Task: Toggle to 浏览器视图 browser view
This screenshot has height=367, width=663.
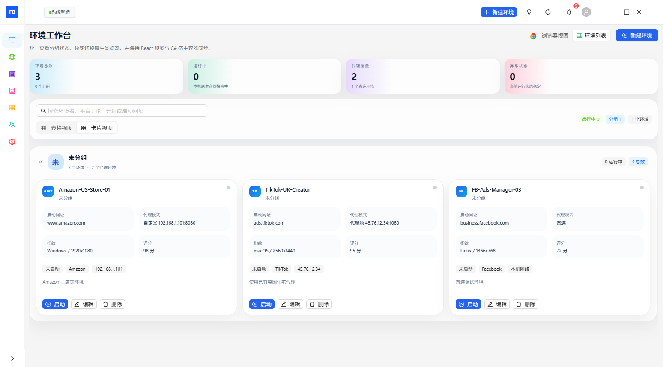Action: (x=550, y=36)
